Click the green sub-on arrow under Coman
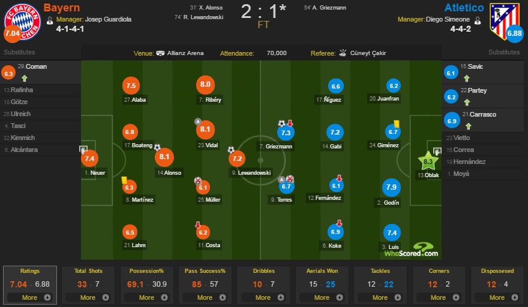This screenshot has height=307, width=528. tap(24, 78)
